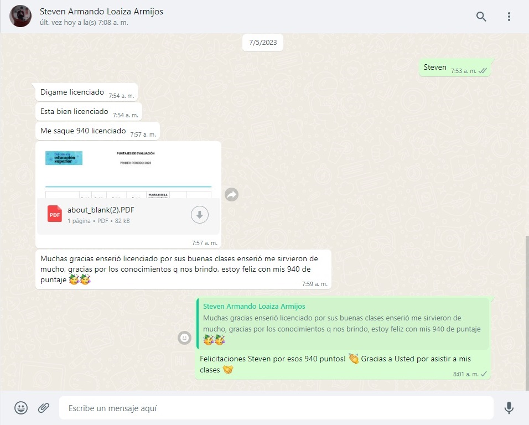Click the red PDF file icon
The height and width of the screenshot is (425, 529).
point(55,214)
